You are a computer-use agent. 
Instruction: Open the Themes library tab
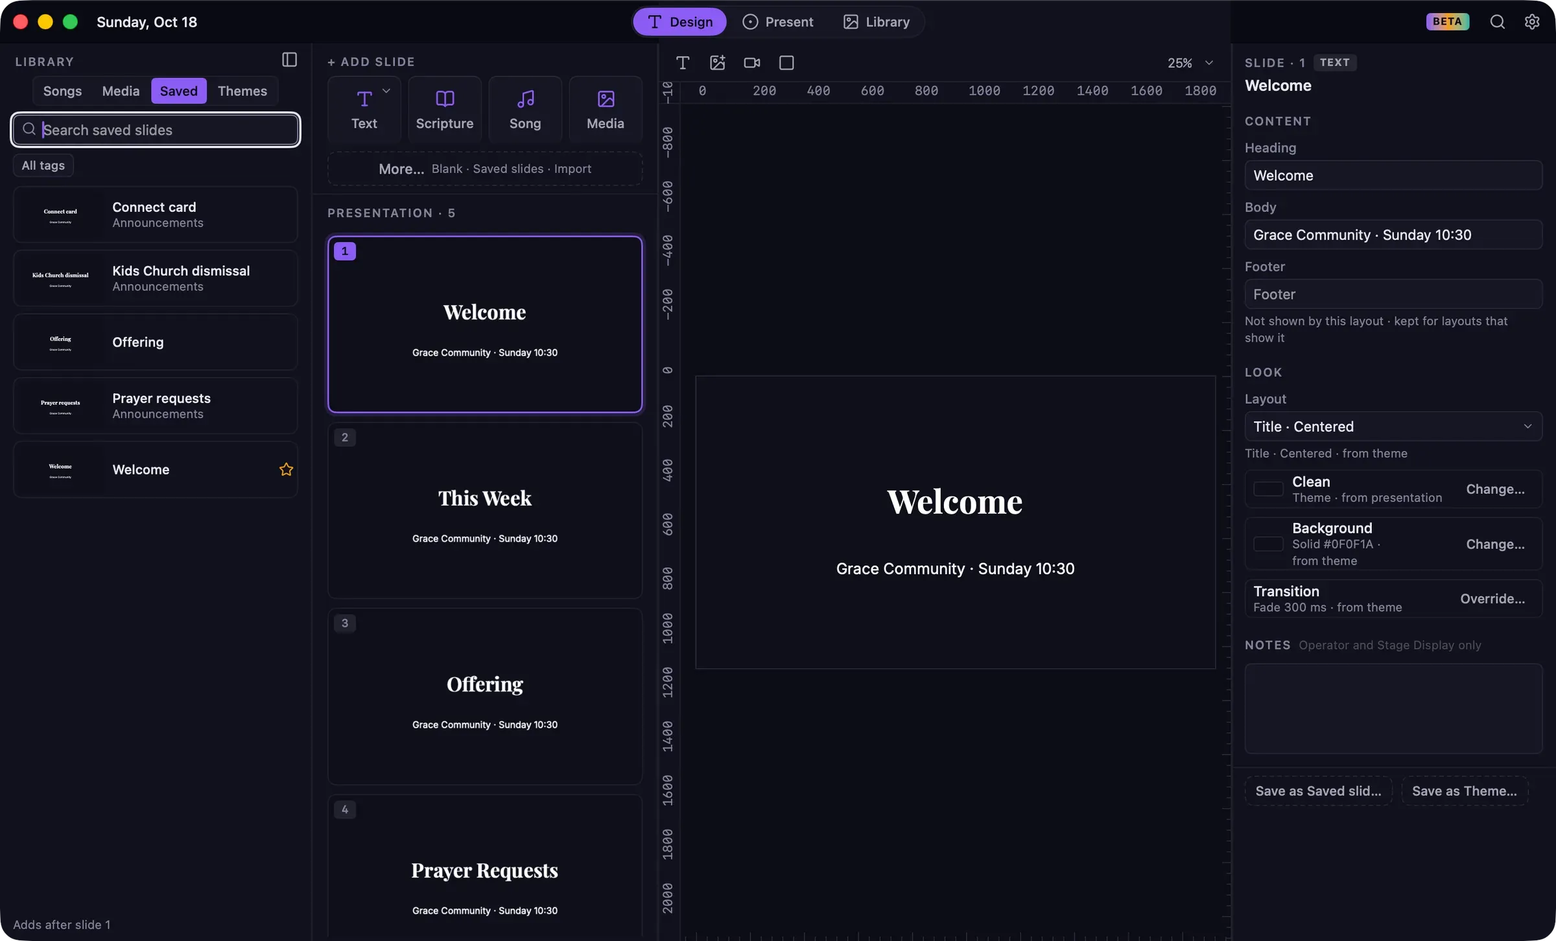[x=242, y=91]
